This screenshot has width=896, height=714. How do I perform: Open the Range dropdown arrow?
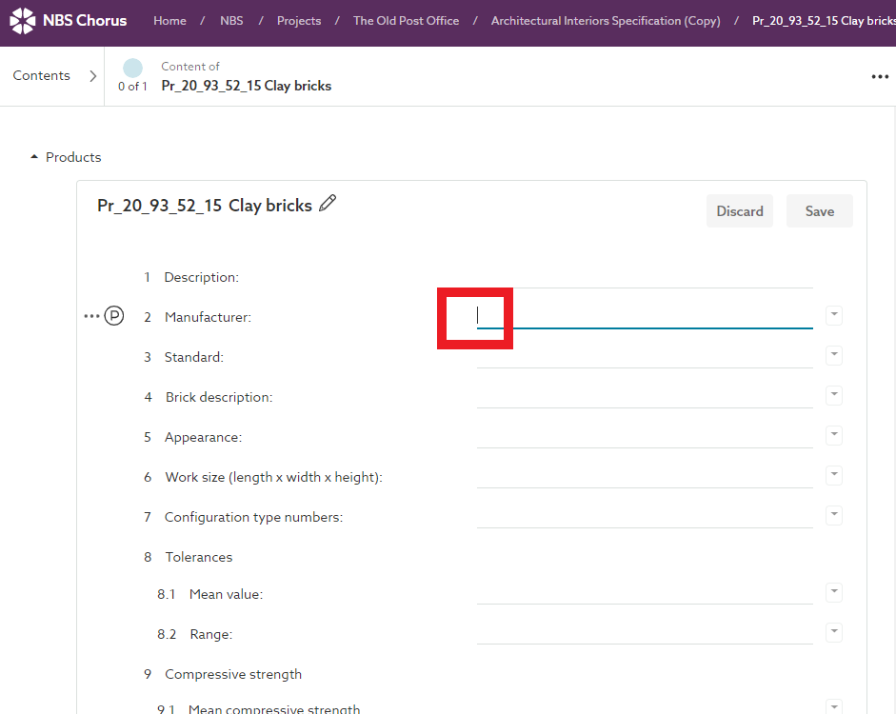pyautogui.click(x=834, y=632)
